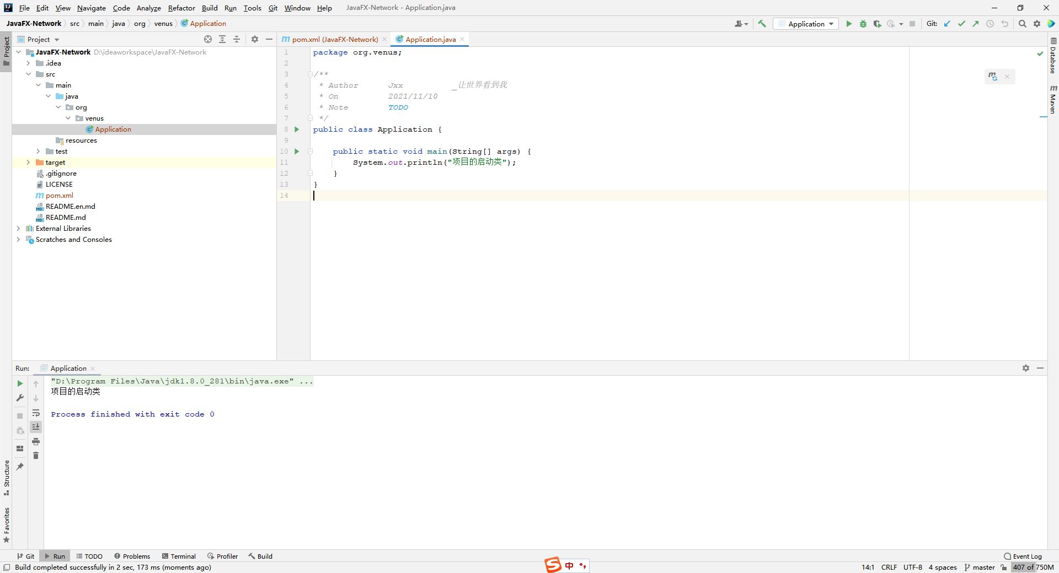Click Maven reload floating icon in editor

[x=993, y=77]
